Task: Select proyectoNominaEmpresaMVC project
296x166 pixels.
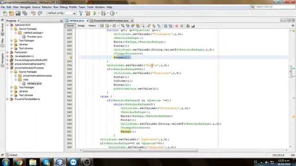Action: pyautogui.click(x=30, y=64)
